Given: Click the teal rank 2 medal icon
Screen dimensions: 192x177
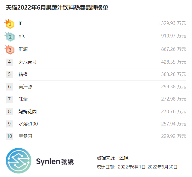Looking at the screenshot, I should click(10, 37).
